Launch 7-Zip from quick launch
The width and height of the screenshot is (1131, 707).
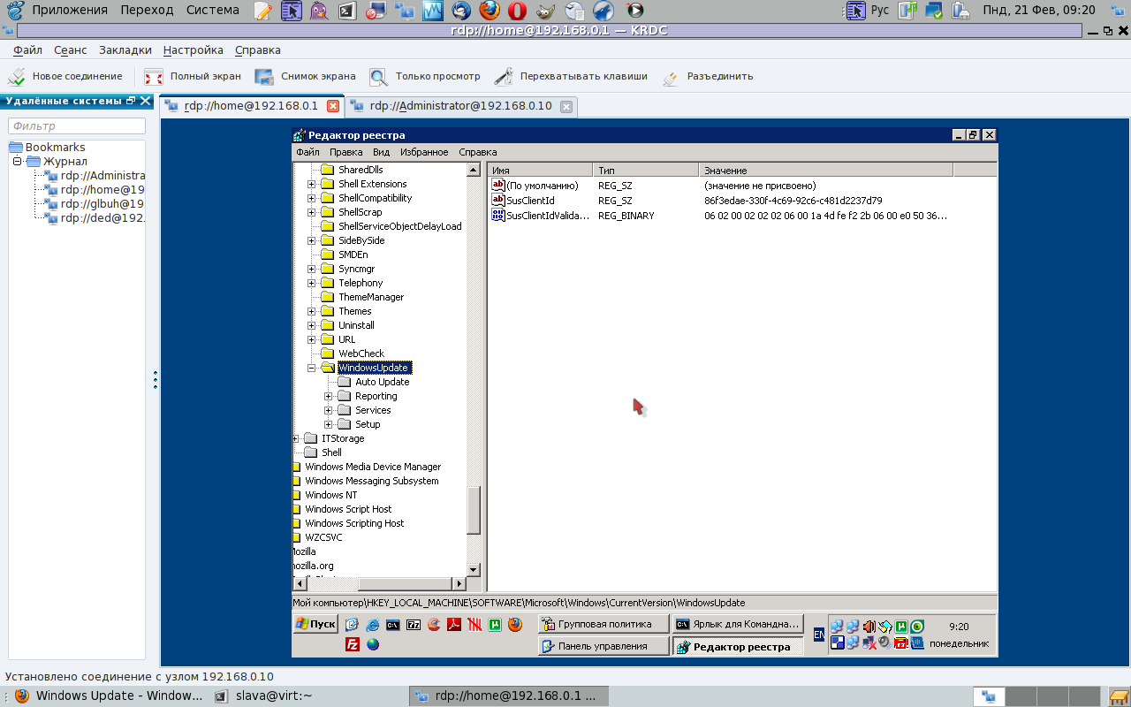point(414,625)
